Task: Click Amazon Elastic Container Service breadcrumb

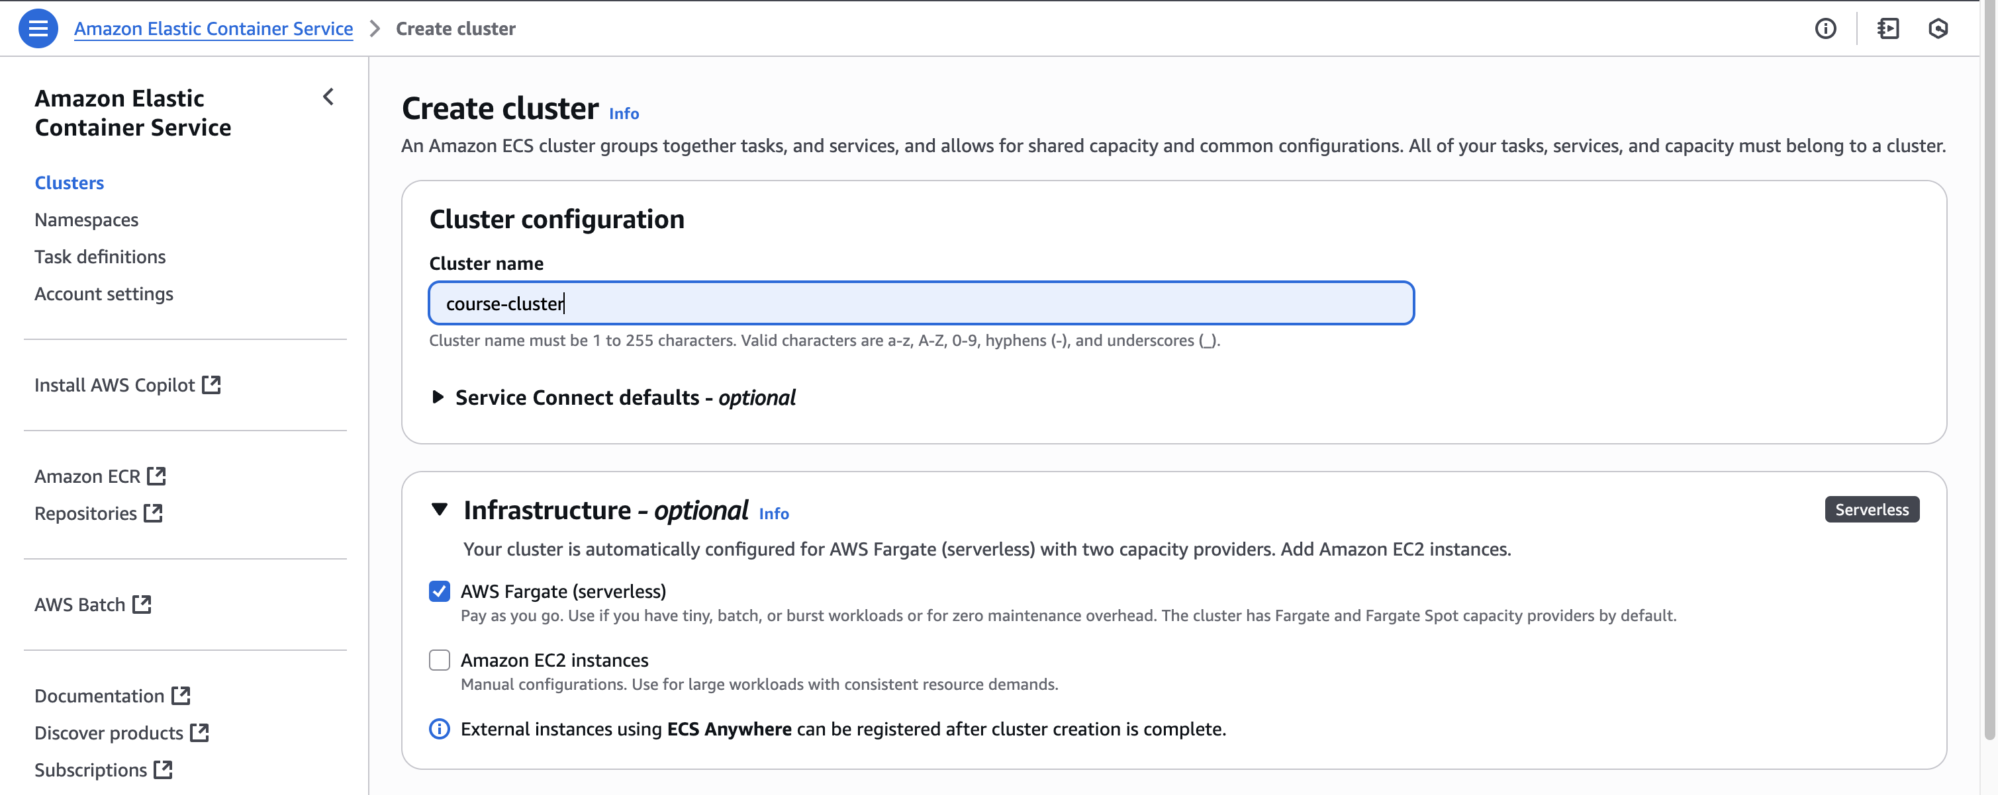Action: click(x=213, y=28)
